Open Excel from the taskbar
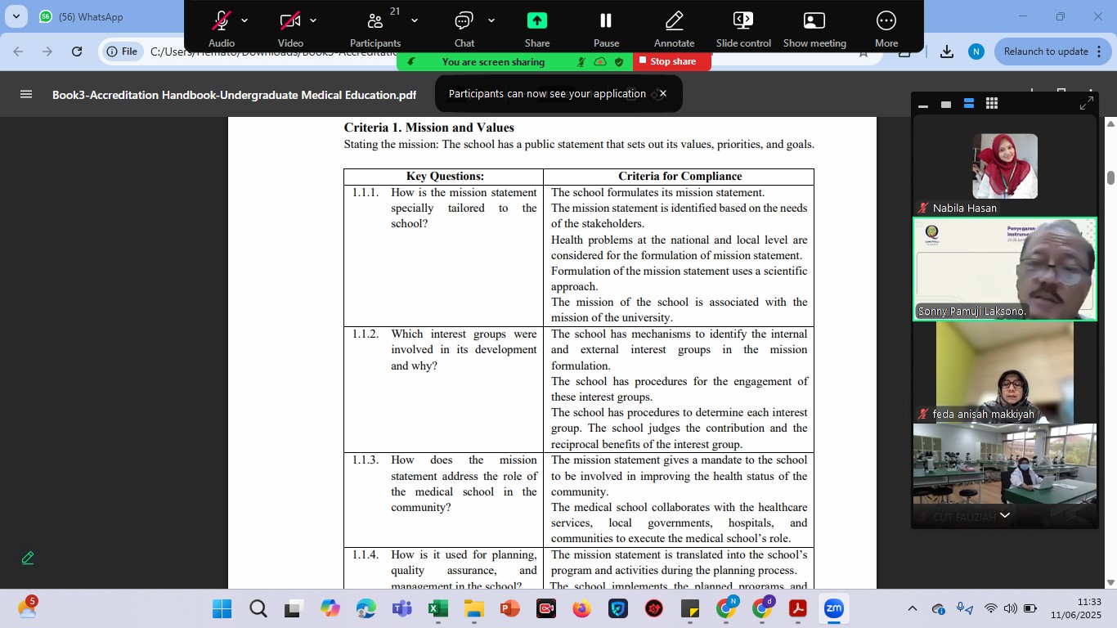The width and height of the screenshot is (1117, 628). [437, 609]
